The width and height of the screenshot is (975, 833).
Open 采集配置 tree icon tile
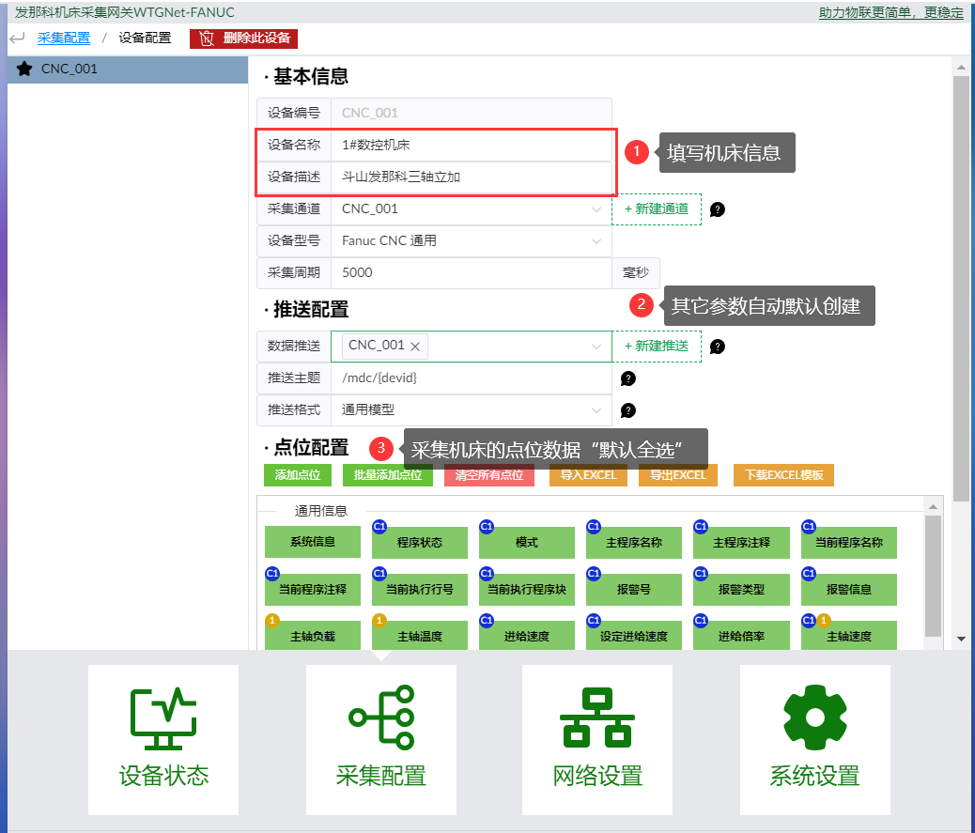coord(381,740)
